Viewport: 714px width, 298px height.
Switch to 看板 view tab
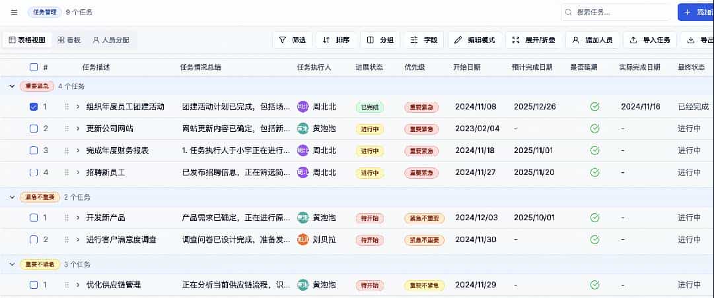(69, 40)
